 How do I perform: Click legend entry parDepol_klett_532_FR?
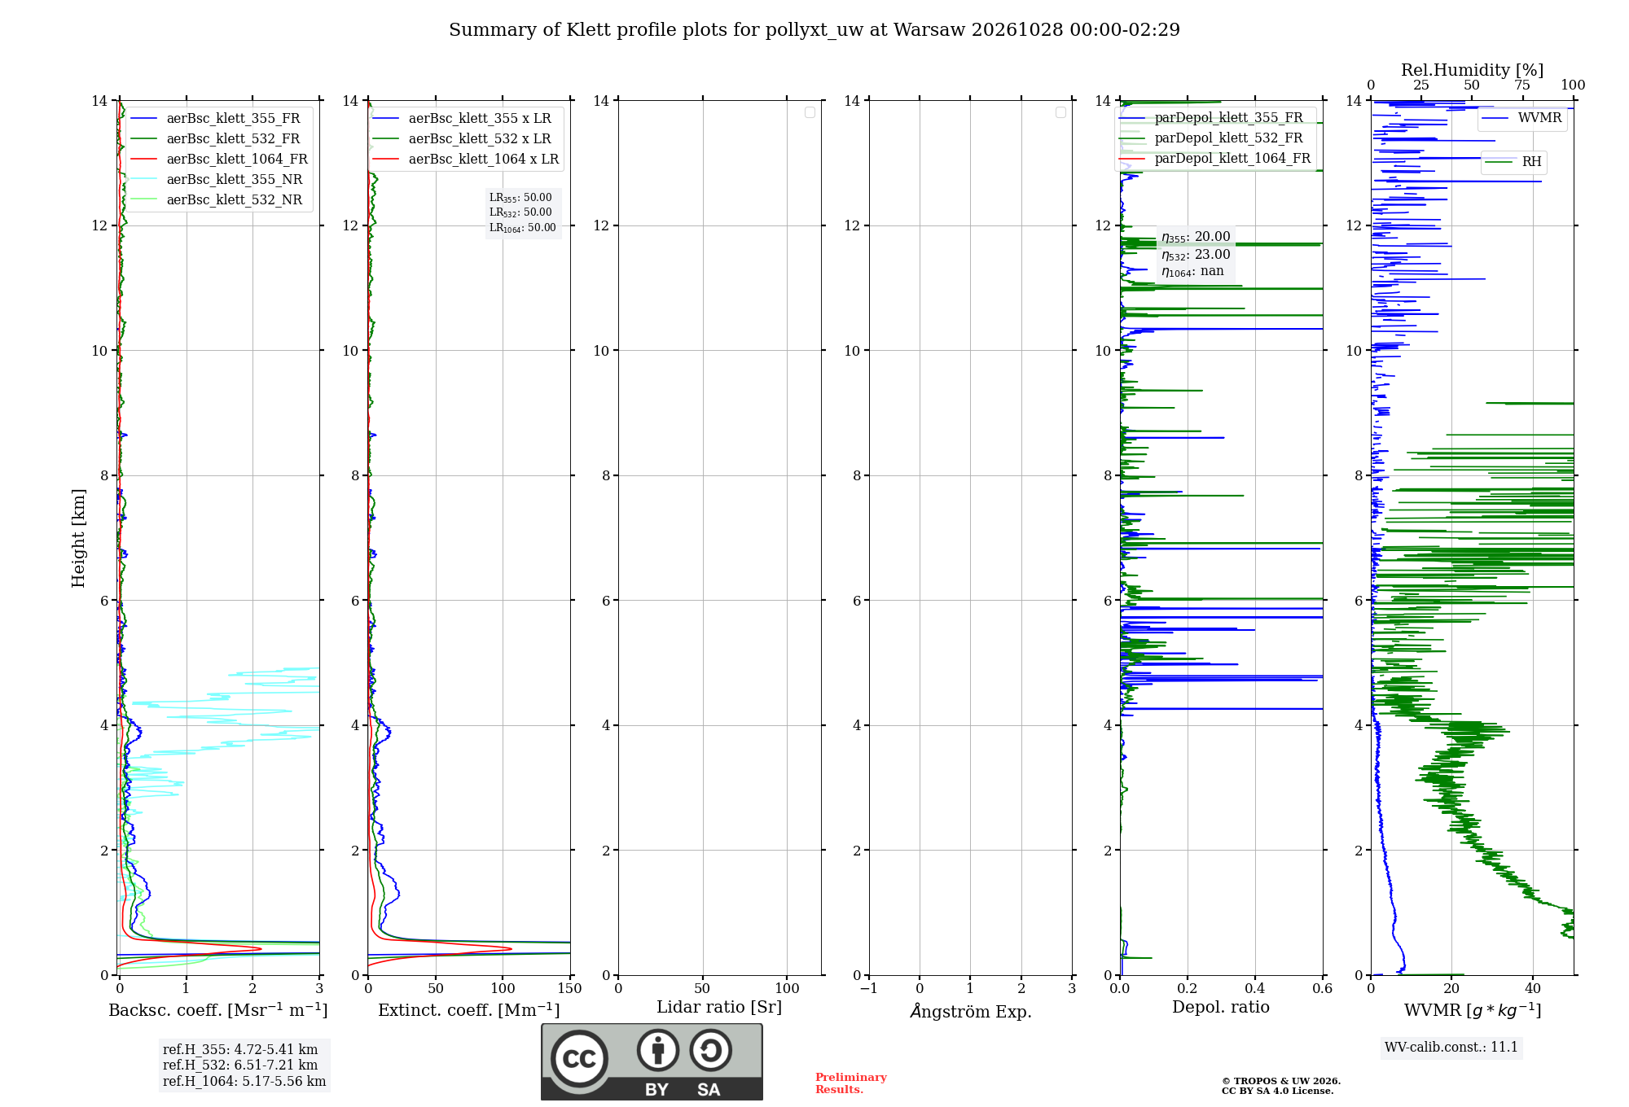point(1211,138)
